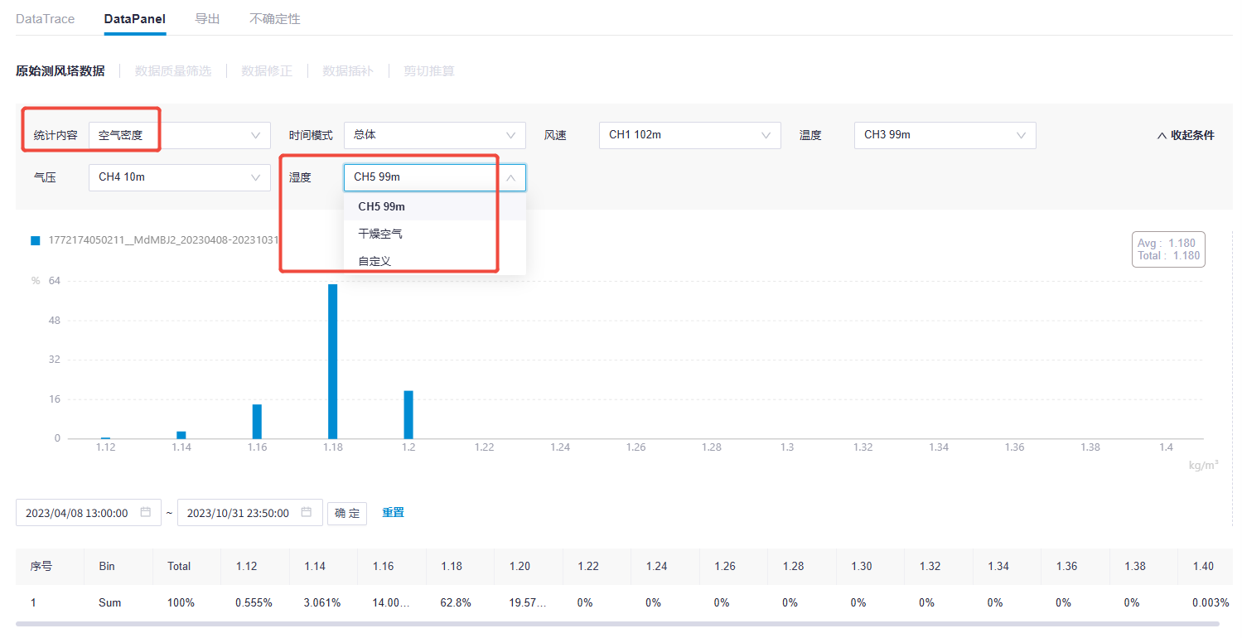Open the 导出 tab
Screen dimensions: 1242x638
[207, 18]
